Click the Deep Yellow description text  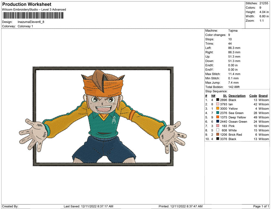pos(237,117)
